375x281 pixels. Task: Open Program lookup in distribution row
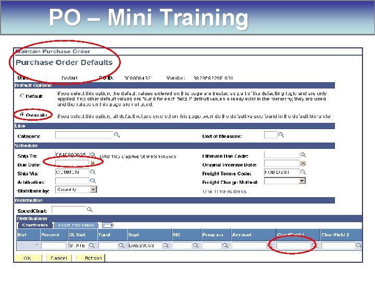(x=225, y=246)
